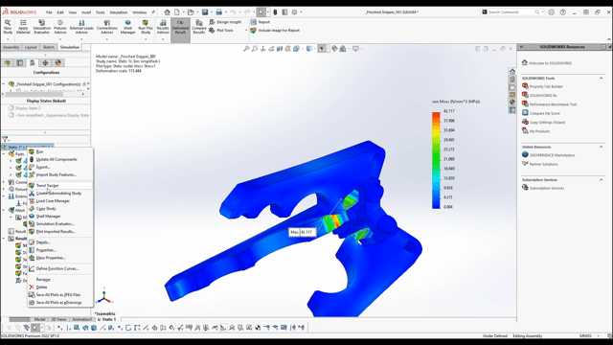Open the DisplayManager tab icon
613x345 pixels.
58,63
